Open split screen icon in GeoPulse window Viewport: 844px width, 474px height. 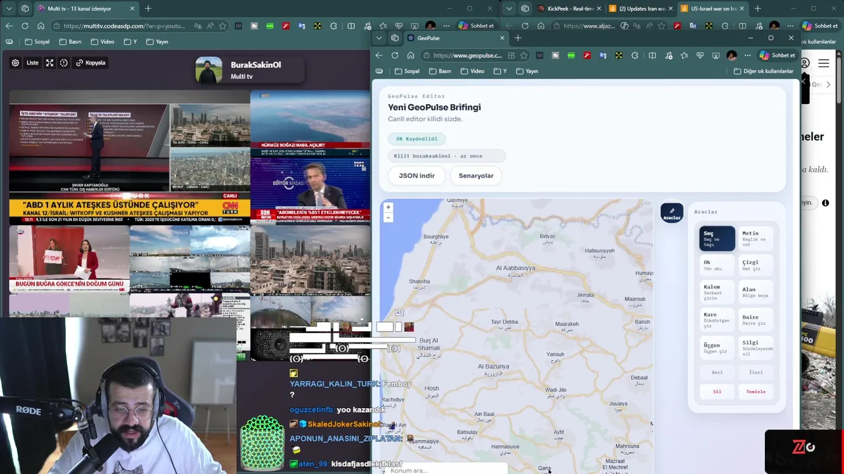click(x=652, y=55)
